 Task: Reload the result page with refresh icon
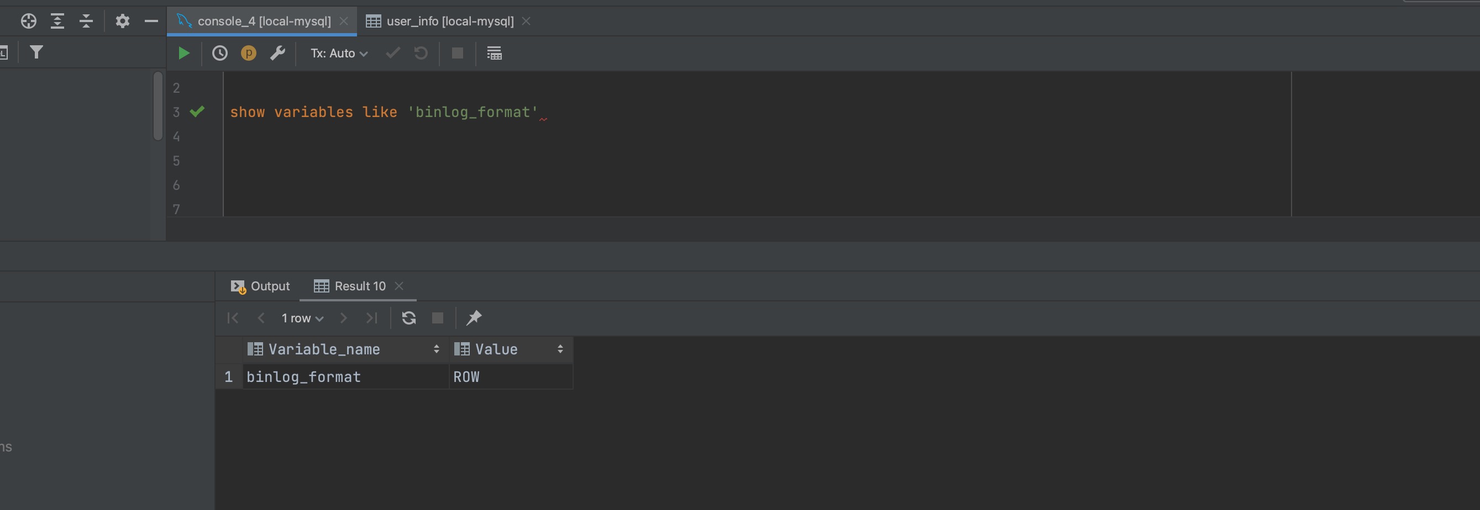click(x=408, y=318)
